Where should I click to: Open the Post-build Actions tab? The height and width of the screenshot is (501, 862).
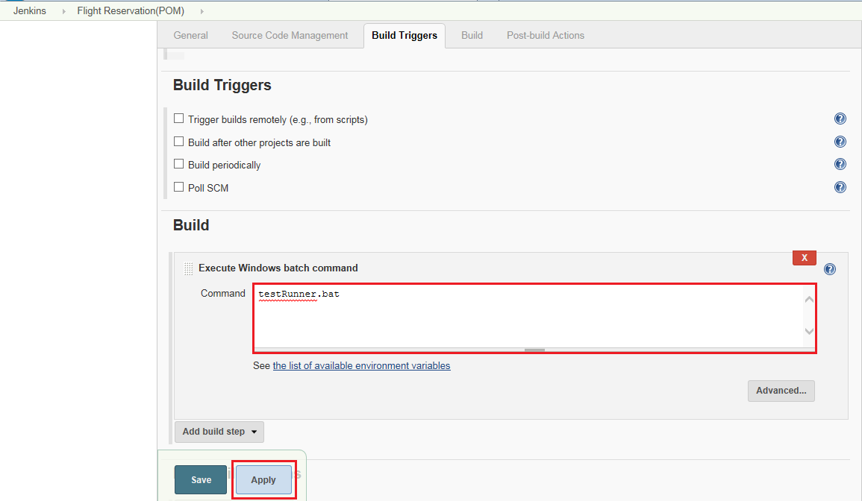pos(545,35)
